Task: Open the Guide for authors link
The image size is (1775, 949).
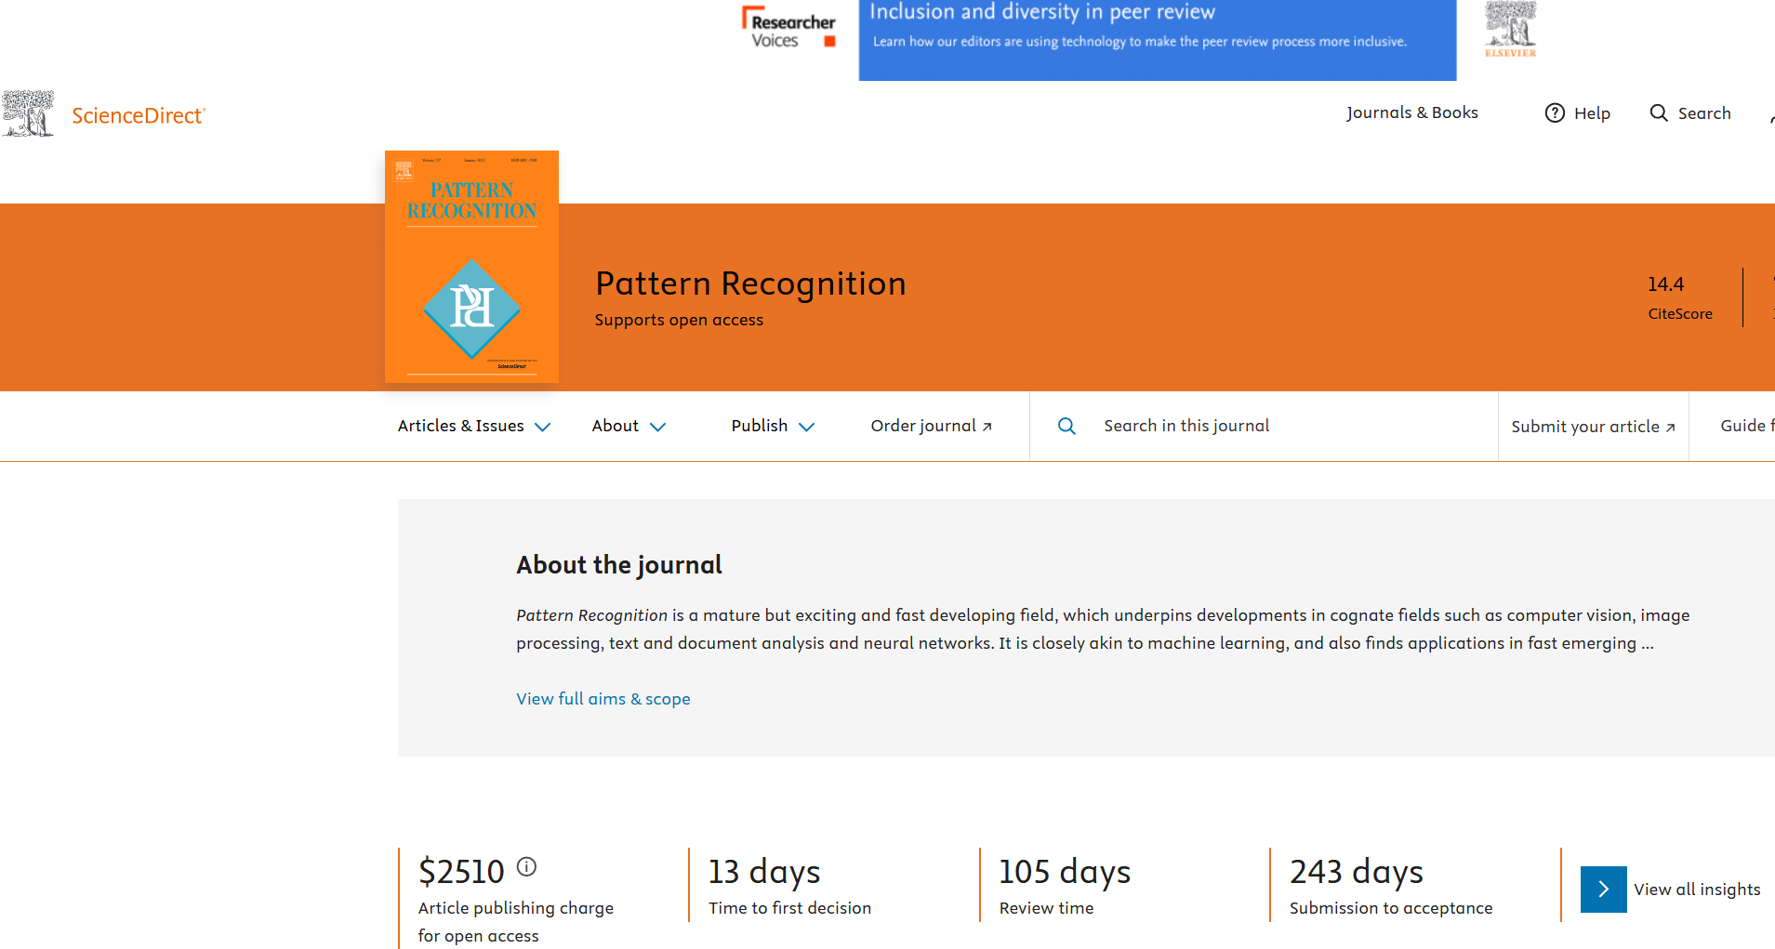Action: pos(1747,426)
